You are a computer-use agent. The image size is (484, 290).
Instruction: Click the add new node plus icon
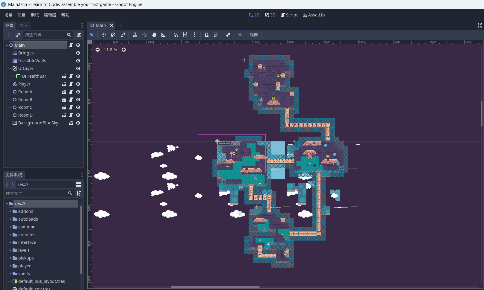pos(8,35)
